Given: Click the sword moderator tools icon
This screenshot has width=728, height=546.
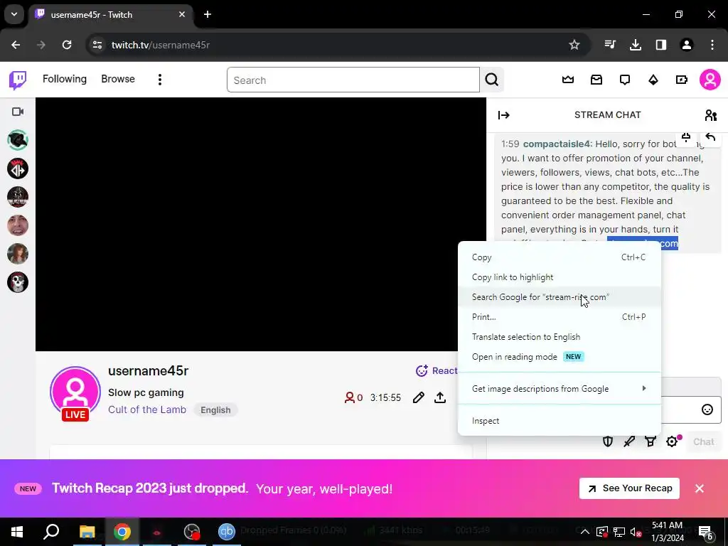Looking at the screenshot, I should 629,441.
